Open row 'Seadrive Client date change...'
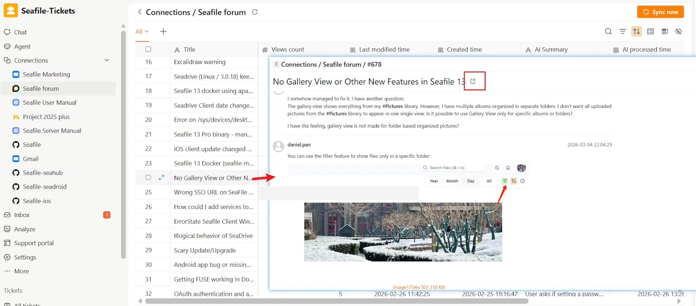 pos(214,105)
